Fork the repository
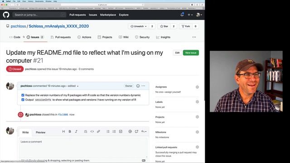The height and width of the screenshot is (163, 290). pos(186,26)
